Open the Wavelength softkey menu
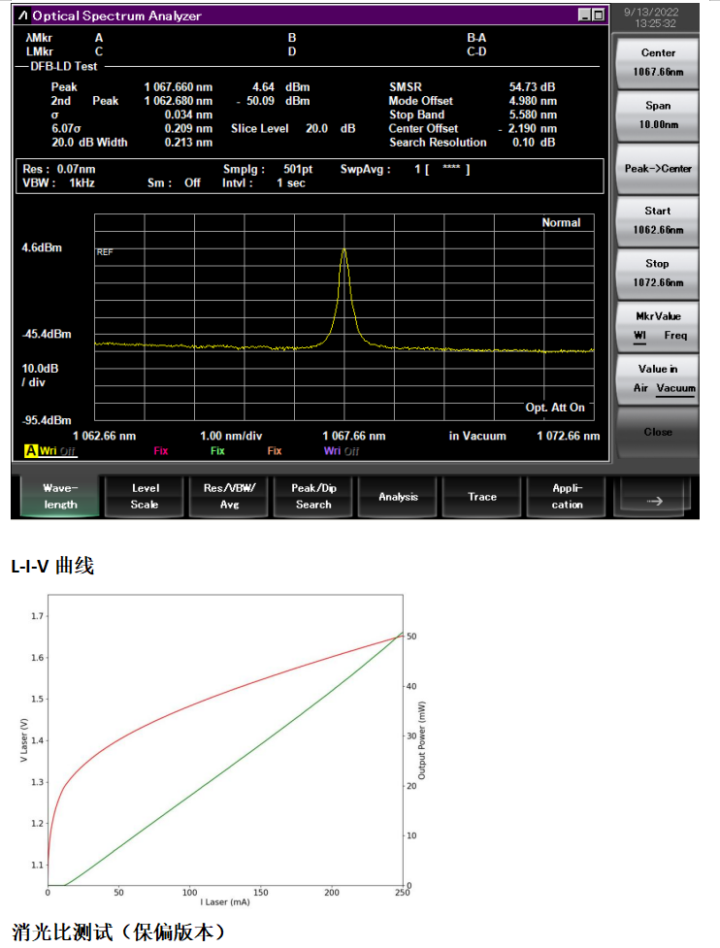Screen dimensions: 720x948 tap(60, 496)
